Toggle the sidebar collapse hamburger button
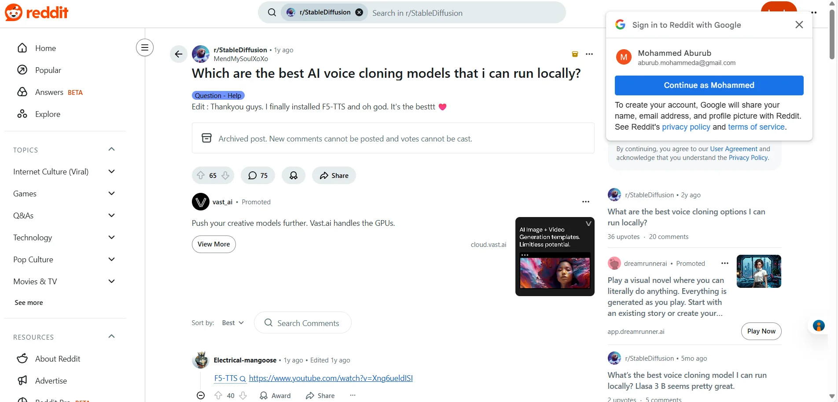Screen dimensions: 838x402 [x=145, y=47]
